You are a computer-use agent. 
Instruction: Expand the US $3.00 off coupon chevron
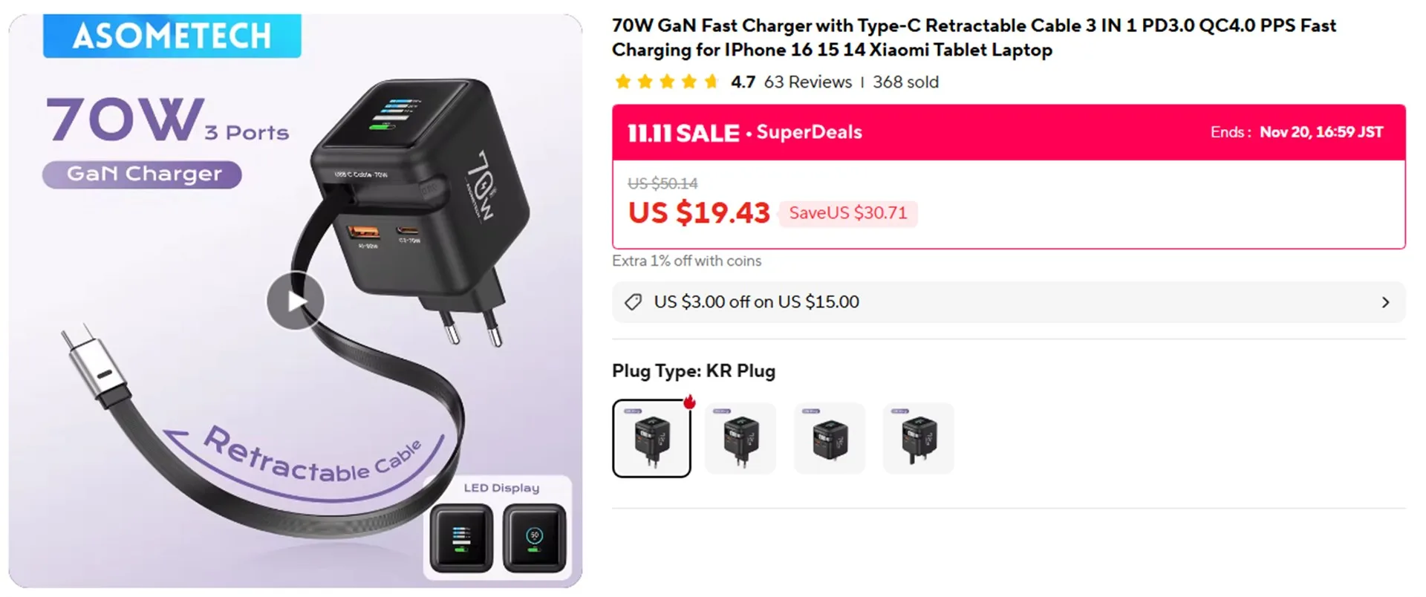(1385, 302)
